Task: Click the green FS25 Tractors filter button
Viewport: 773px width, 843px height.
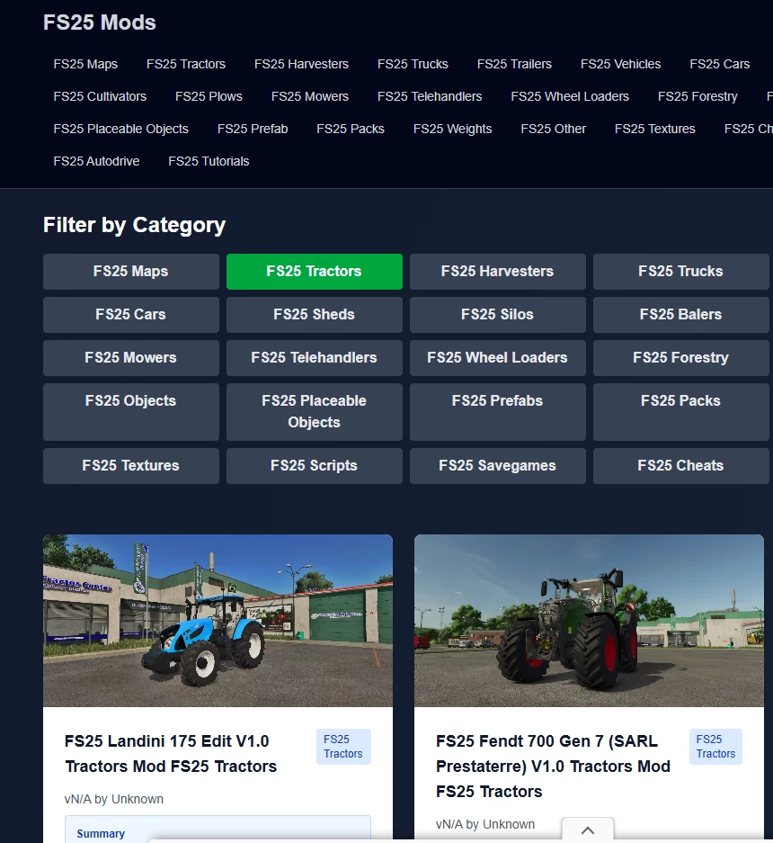Action: (315, 272)
